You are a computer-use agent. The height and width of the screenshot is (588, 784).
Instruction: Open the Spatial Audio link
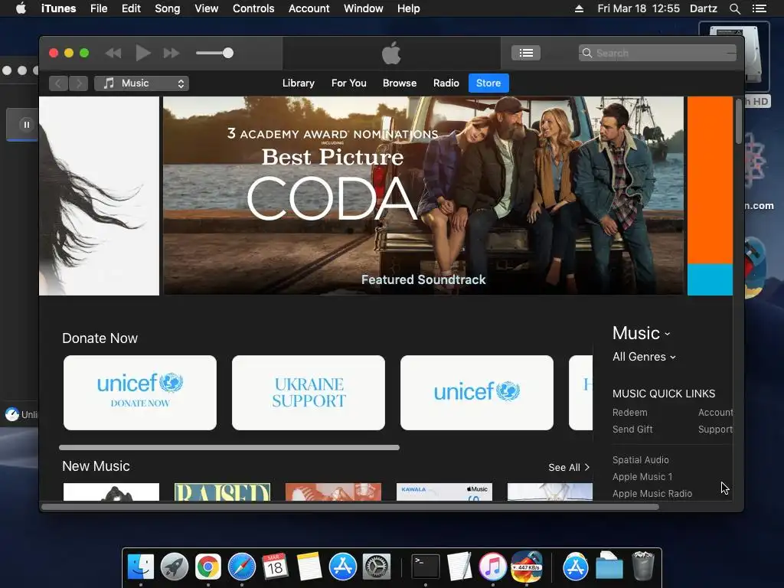click(641, 460)
